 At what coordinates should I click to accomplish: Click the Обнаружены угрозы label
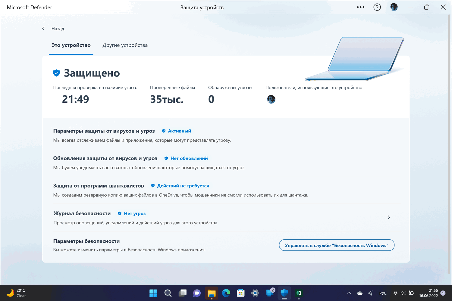coord(230,88)
